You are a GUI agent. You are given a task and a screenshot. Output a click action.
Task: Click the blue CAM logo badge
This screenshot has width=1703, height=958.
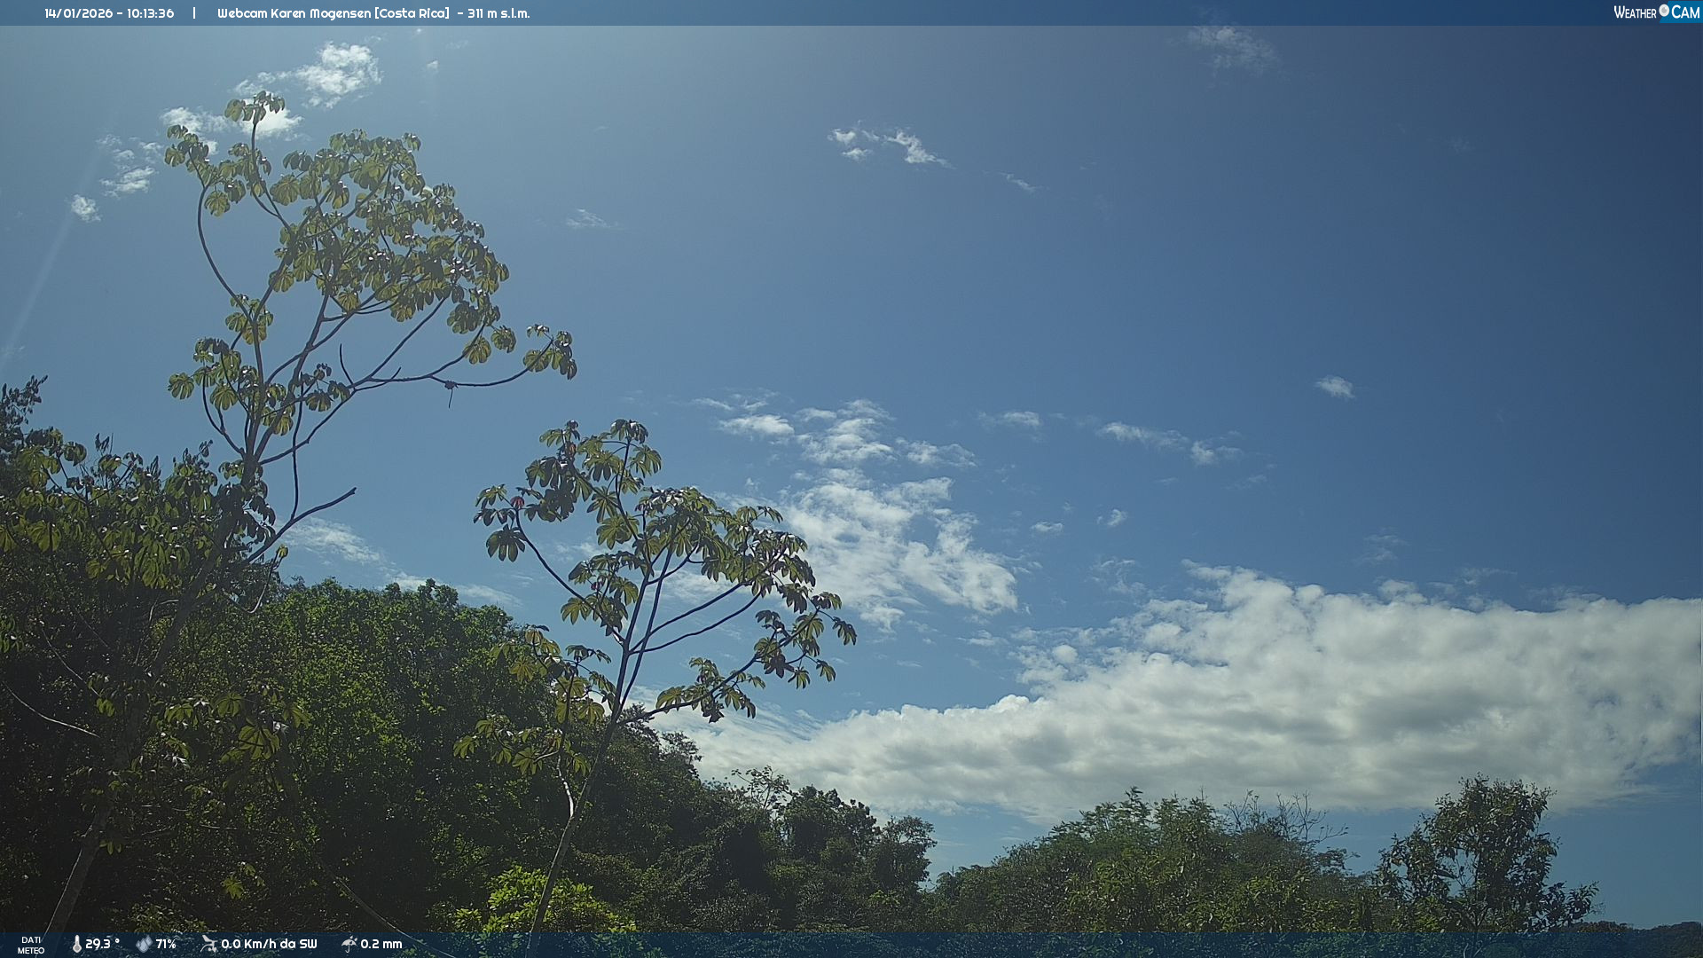coord(1685,12)
